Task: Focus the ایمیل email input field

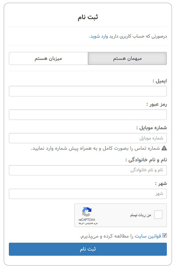Action: [88, 91]
